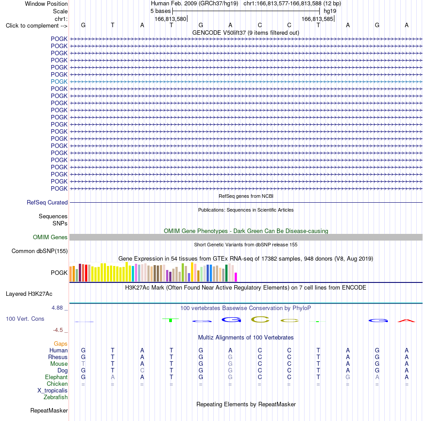Click the 'Click to complement -->' label
The image size is (423, 421).
(37, 26)
